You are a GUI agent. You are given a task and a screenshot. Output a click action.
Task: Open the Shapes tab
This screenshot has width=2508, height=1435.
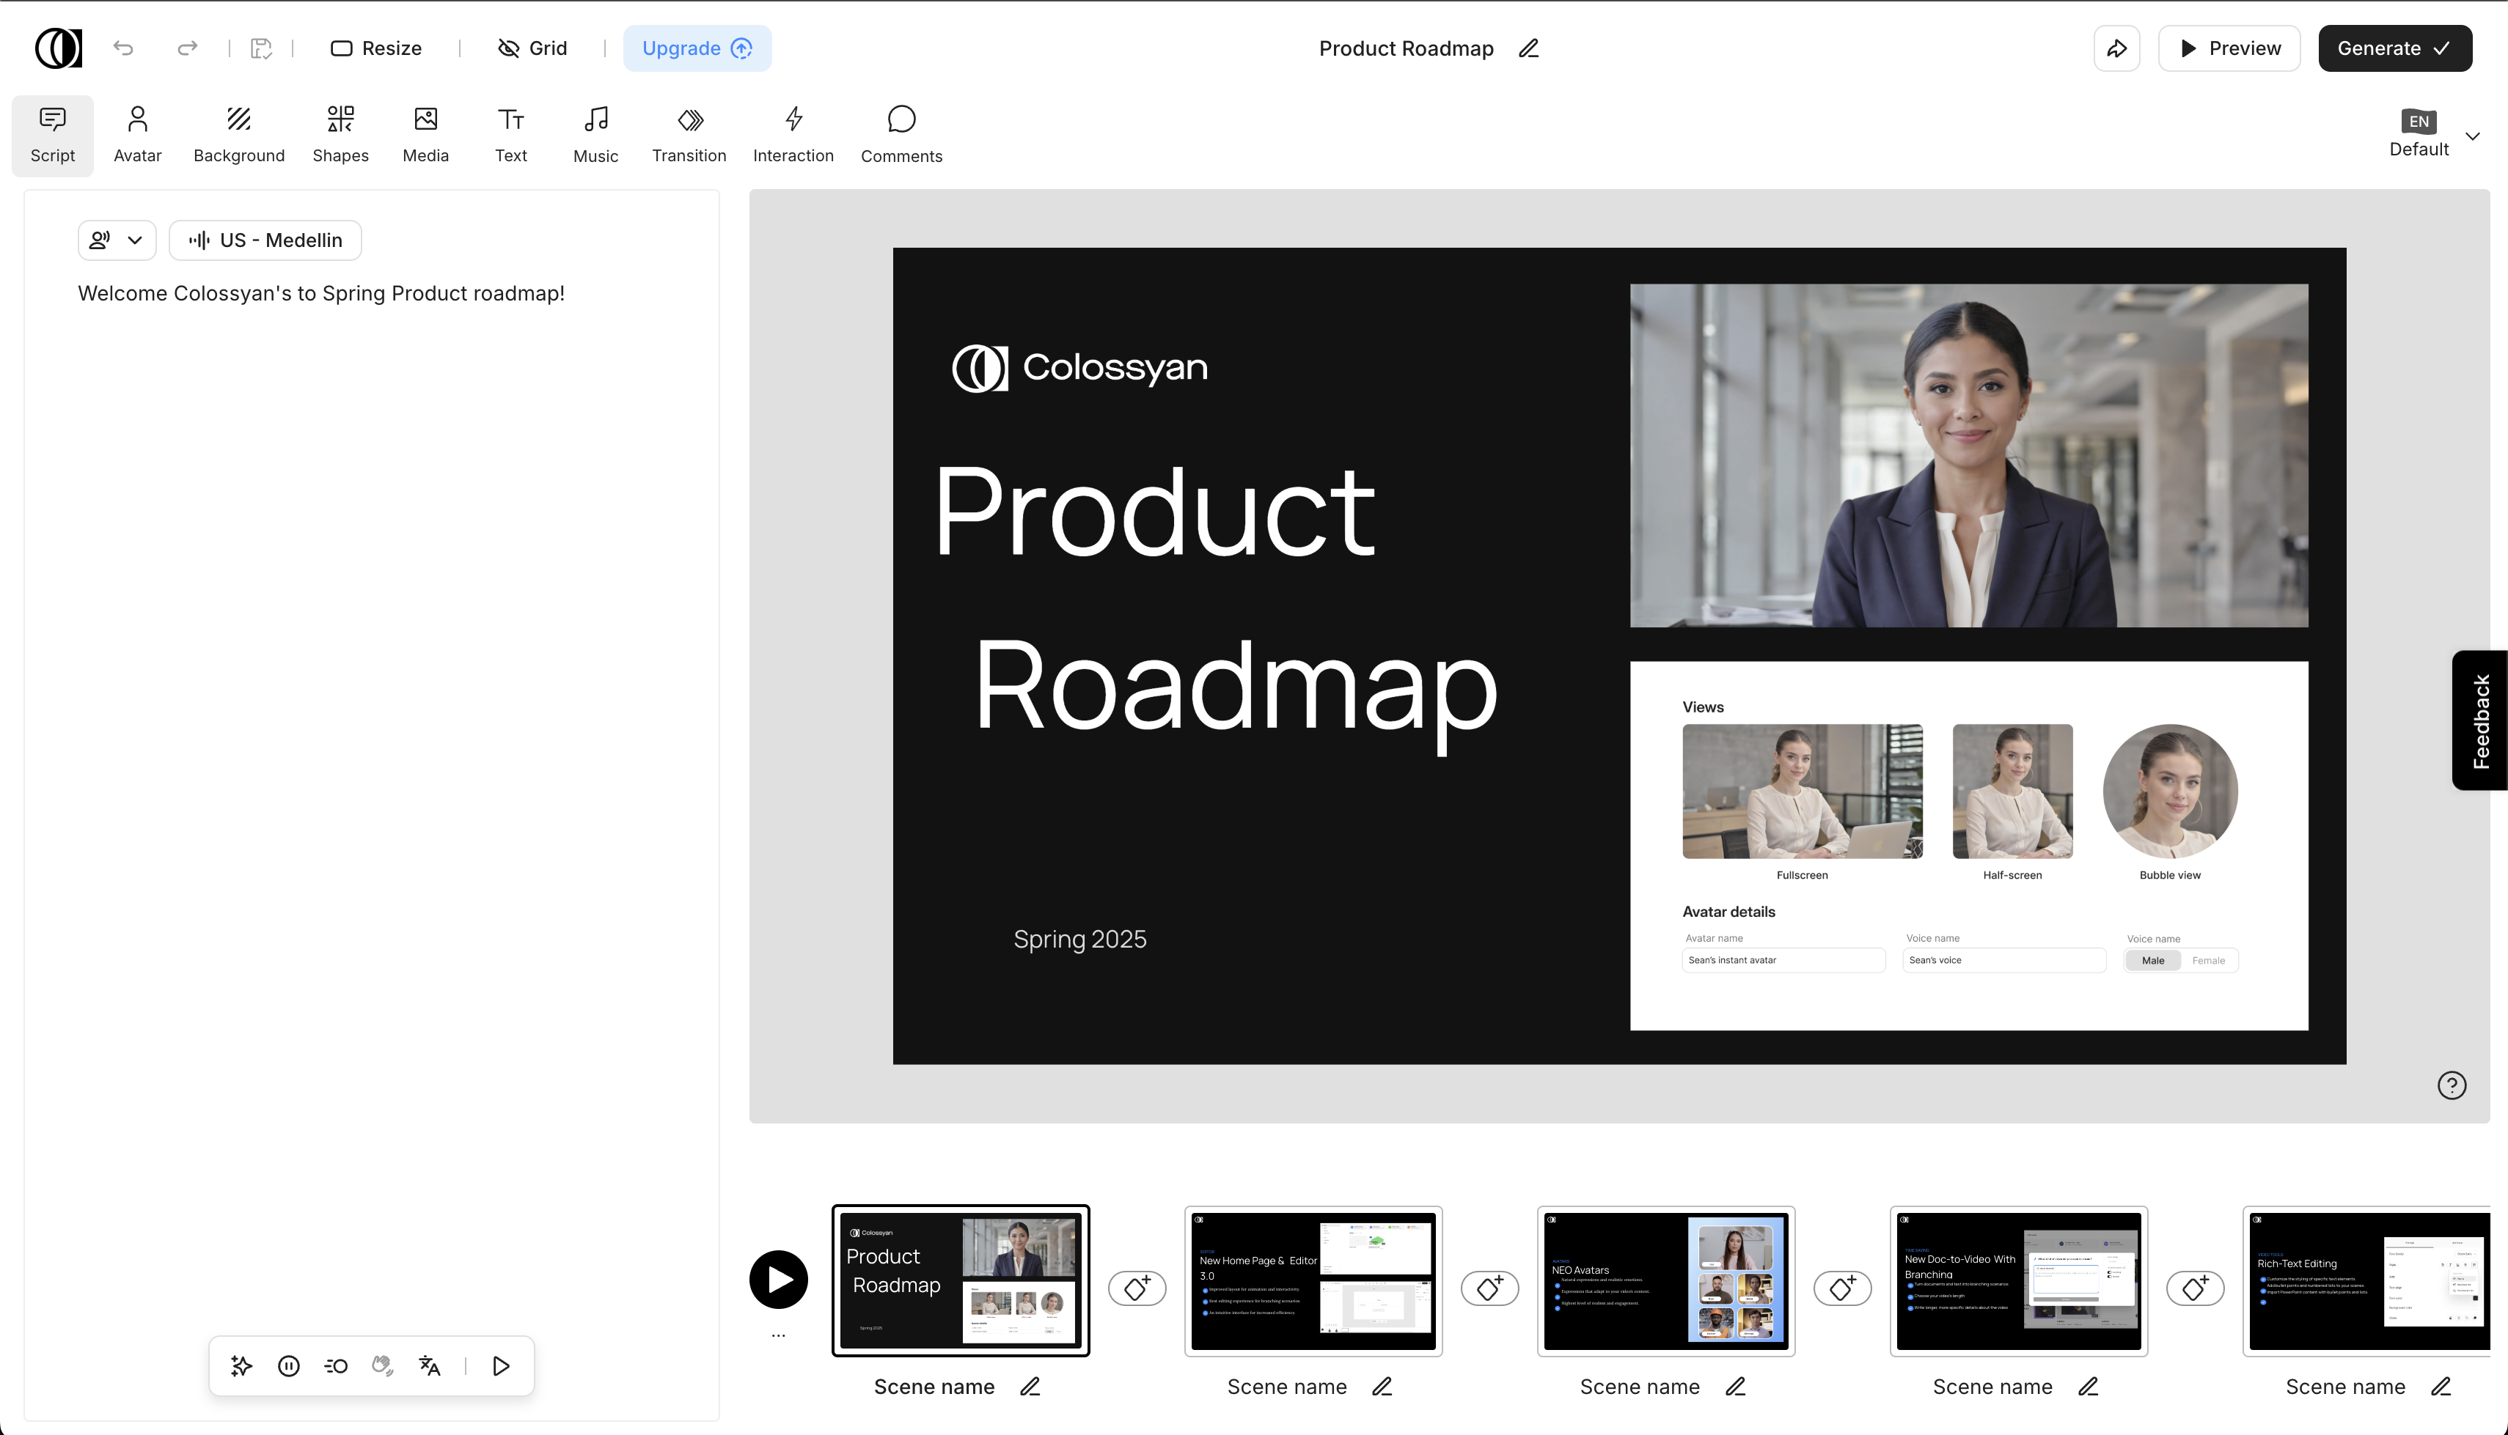(340, 135)
